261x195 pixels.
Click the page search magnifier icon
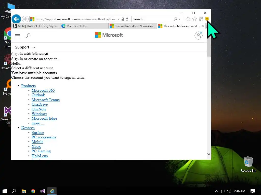tap(28, 35)
